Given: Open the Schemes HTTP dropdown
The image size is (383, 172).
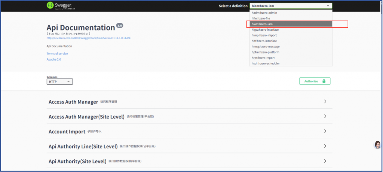Looking at the screenshot, I should pyautogui.click(x=60, y=82).
